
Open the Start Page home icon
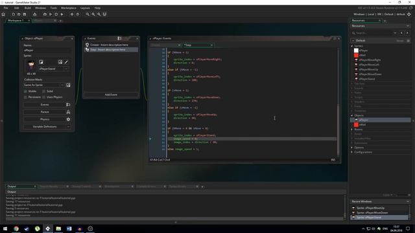point(3,14)
